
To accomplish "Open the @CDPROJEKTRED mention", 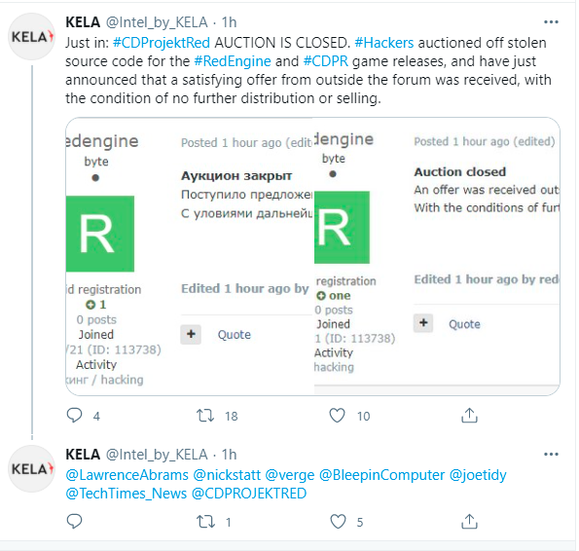I will click(249, 494).
